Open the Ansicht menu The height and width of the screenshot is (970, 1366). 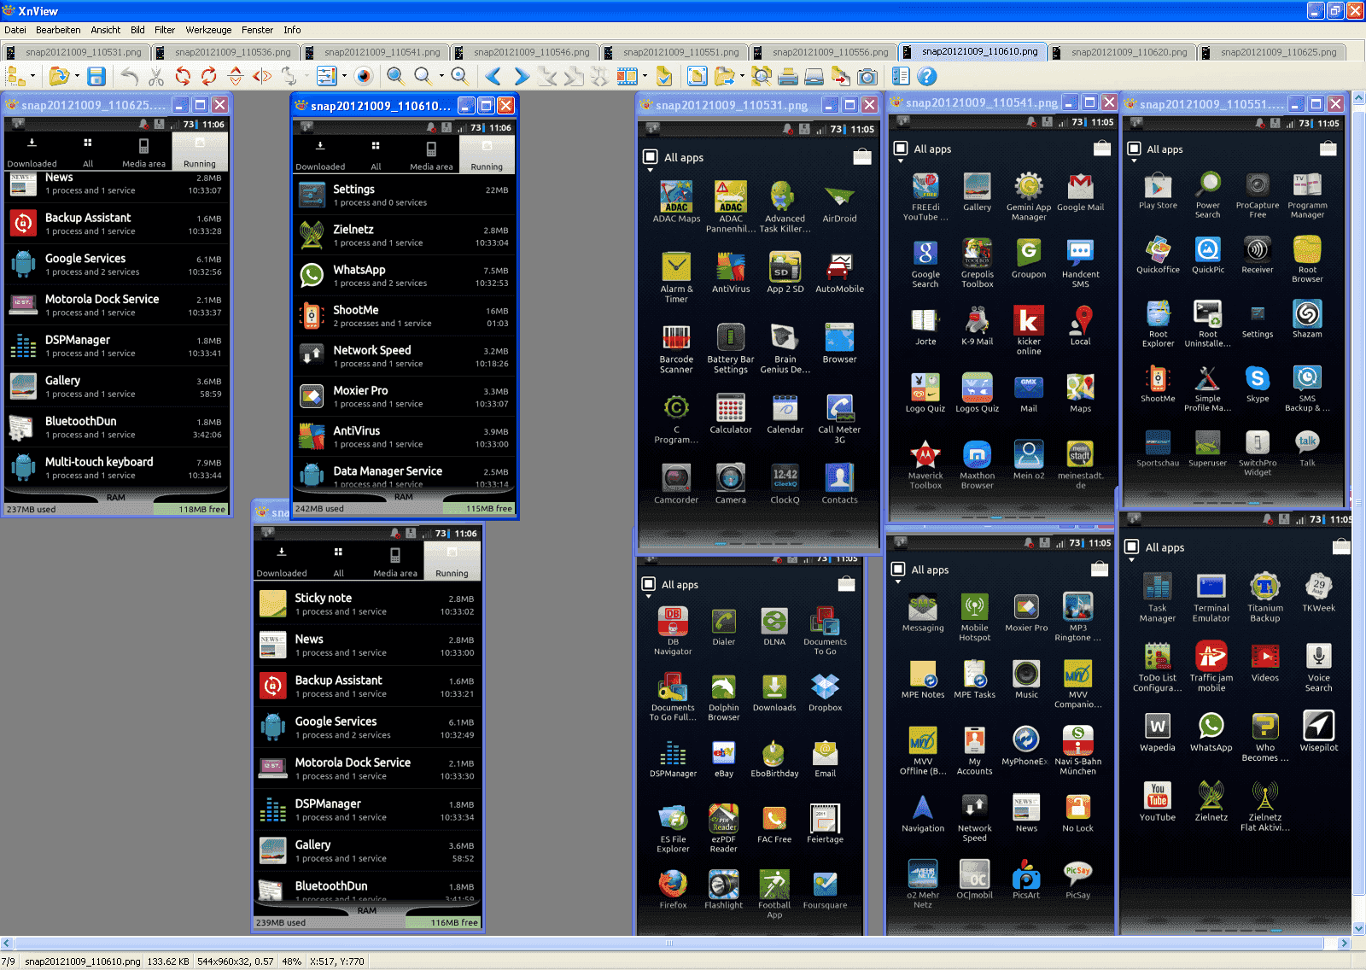106,30
